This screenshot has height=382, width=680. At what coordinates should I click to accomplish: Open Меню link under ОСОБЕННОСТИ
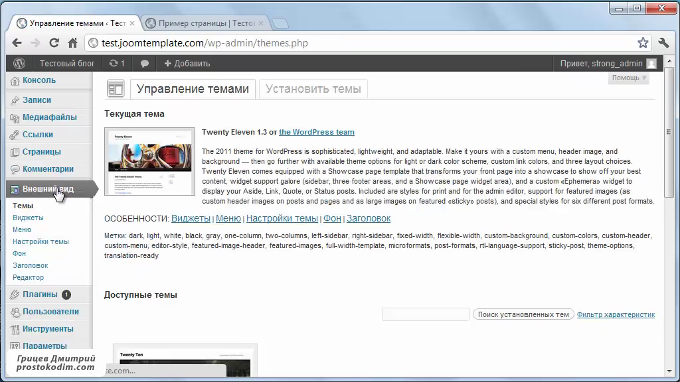pyautogui.click(x=228, y=219)
